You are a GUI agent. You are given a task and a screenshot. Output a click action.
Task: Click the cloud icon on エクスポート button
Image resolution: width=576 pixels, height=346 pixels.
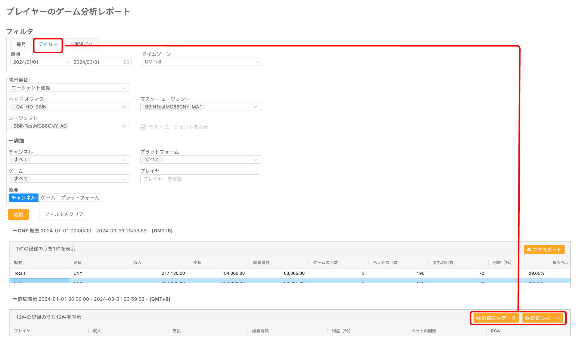(x=529, y=250)
